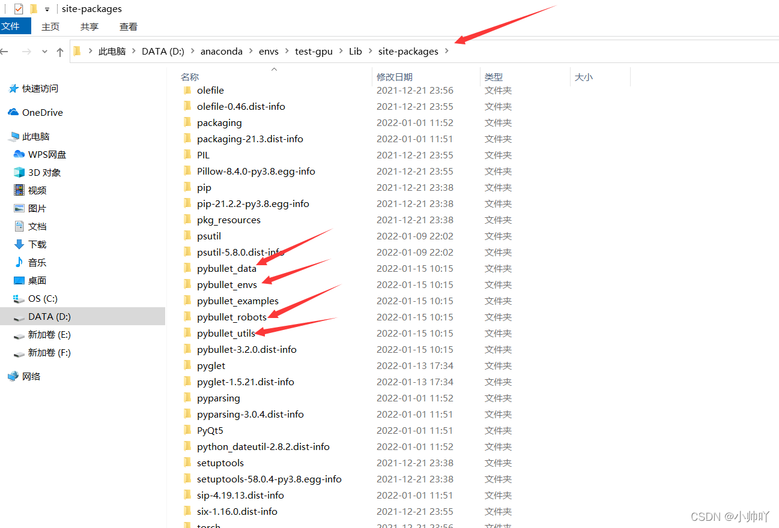779x528 pixels.
Task: Click DATA (D:) in the address breadcrumb
Action: pyautogui.click(x=163, y=52)
